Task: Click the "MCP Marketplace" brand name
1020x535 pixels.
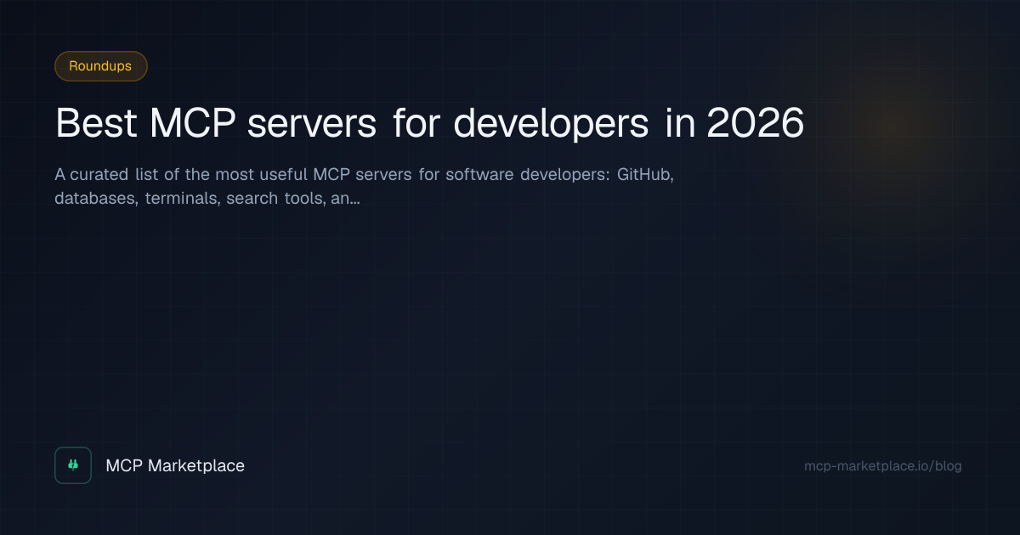Action: [175, 465]
